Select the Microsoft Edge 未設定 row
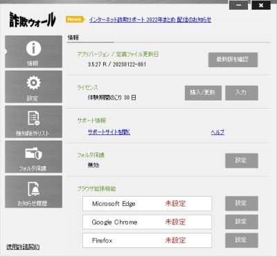Image resolution: width=277 pixels, height=257 pixels. tap(147, 204)
